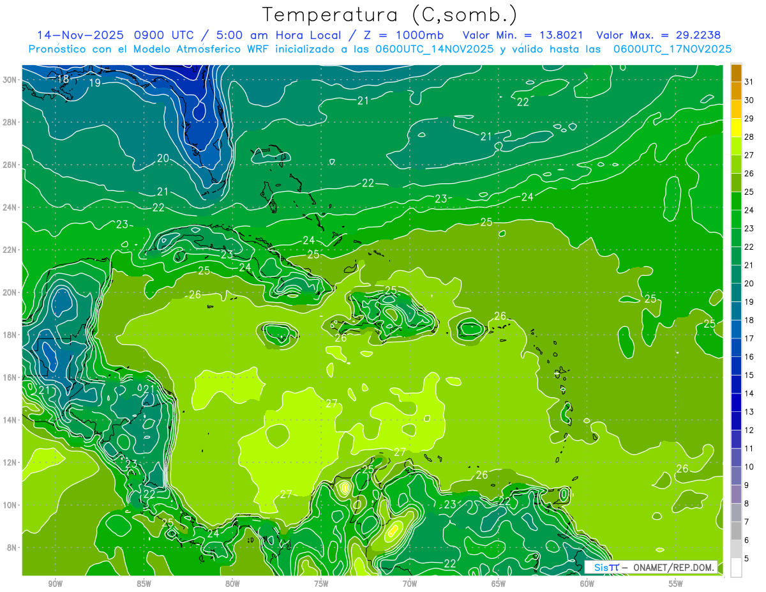Click the 75W longitude axis label
Screen dimensions: 766x592
click(x=321, y=584)
